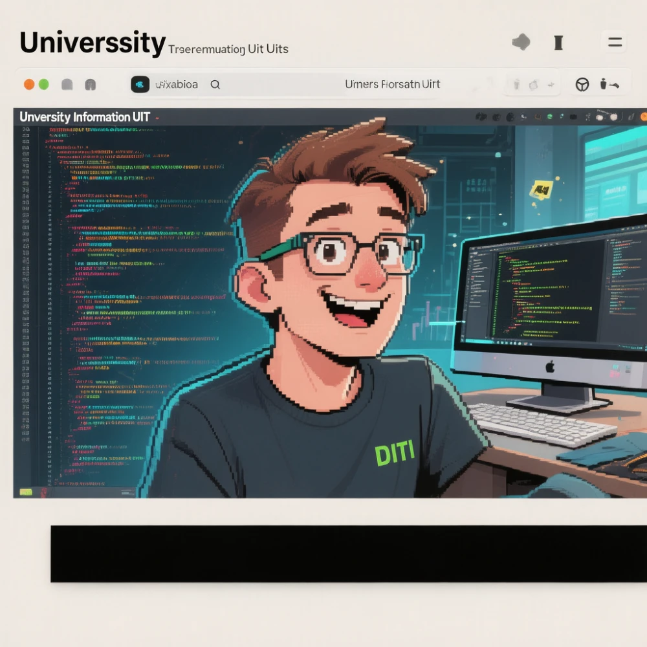This screenshot has height=647, width=647.
Task: Click the first gray tab-shaped button
Action: (67, 84)
